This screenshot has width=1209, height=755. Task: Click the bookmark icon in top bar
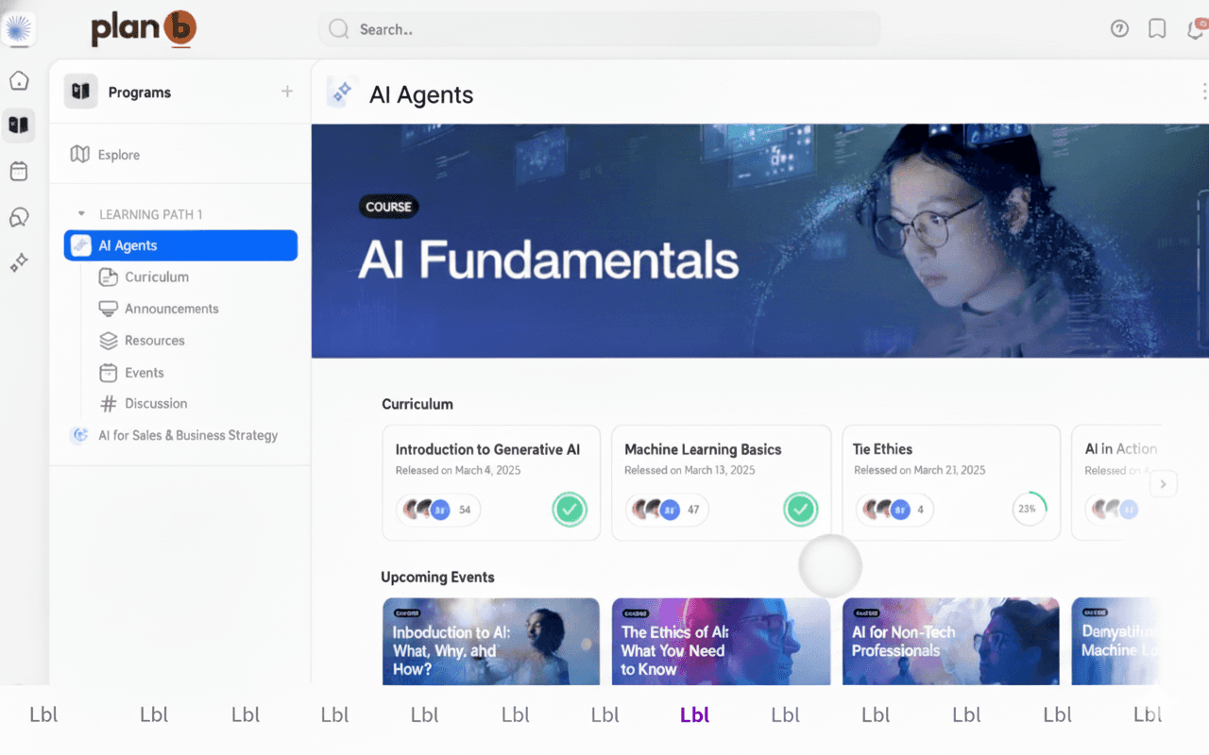[x=1157, y=29]
